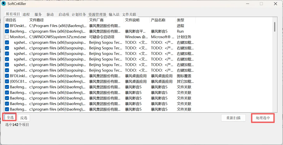Switch to the 输入法 tab

114,15
